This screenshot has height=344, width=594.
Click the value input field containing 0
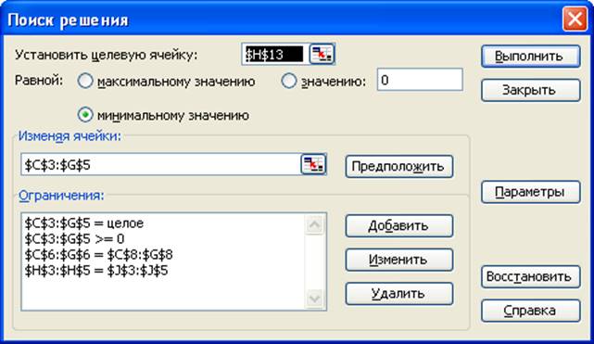pyautogui.click(x=420, y=80)
